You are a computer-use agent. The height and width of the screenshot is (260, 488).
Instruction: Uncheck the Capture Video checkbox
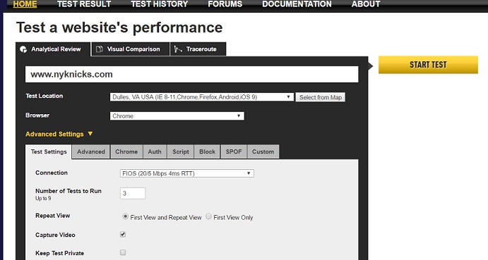tap(123, 234)
